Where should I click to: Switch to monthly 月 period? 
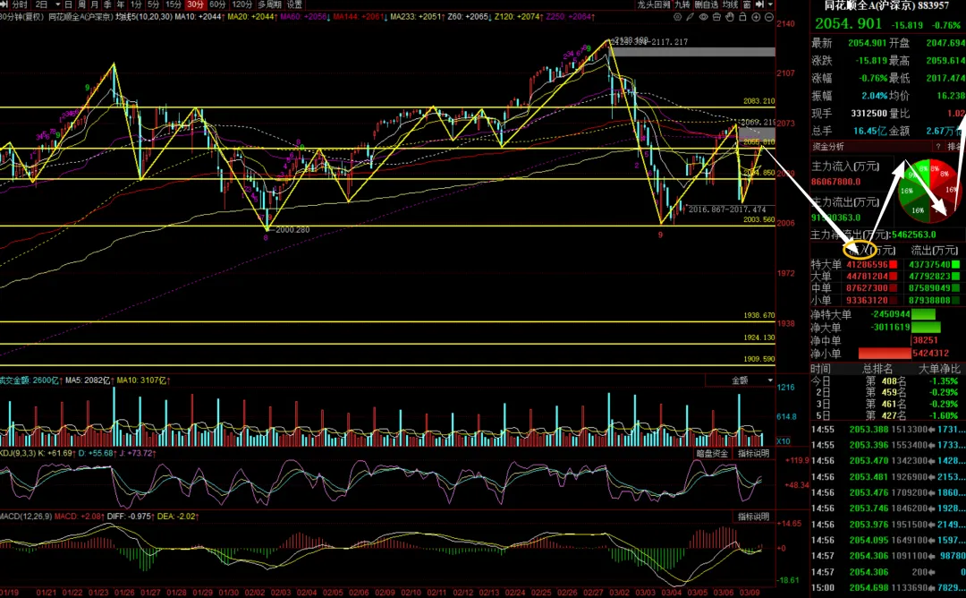coord(94,4)
